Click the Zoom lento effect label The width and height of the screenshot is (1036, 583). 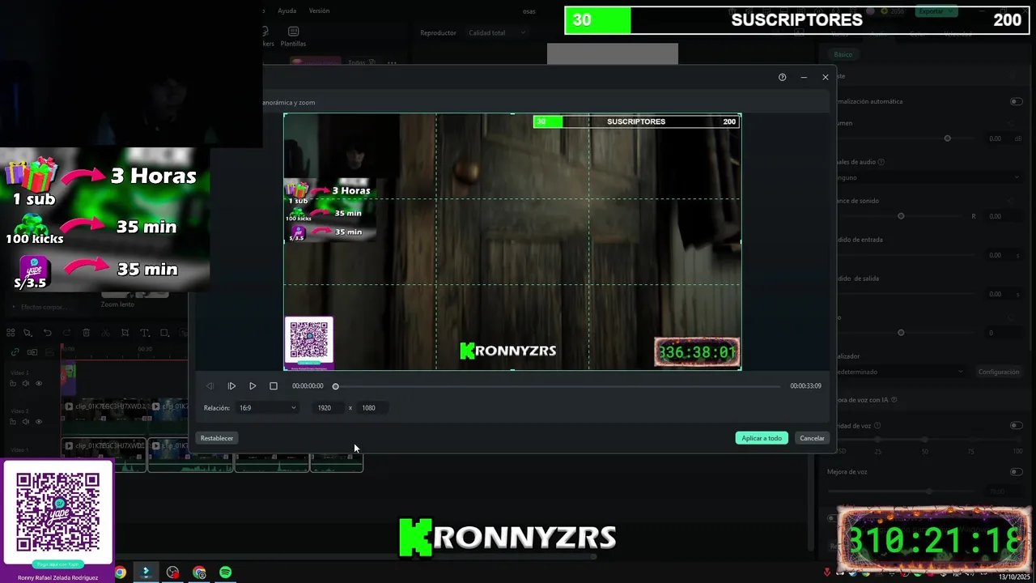click(x=117, y=304)
